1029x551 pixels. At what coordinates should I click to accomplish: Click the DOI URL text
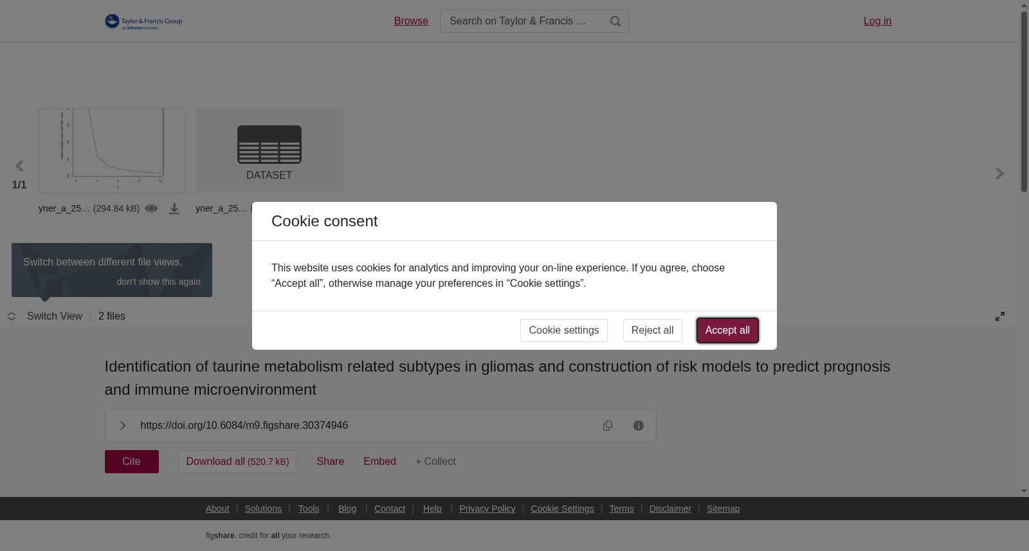coord(244,426)
